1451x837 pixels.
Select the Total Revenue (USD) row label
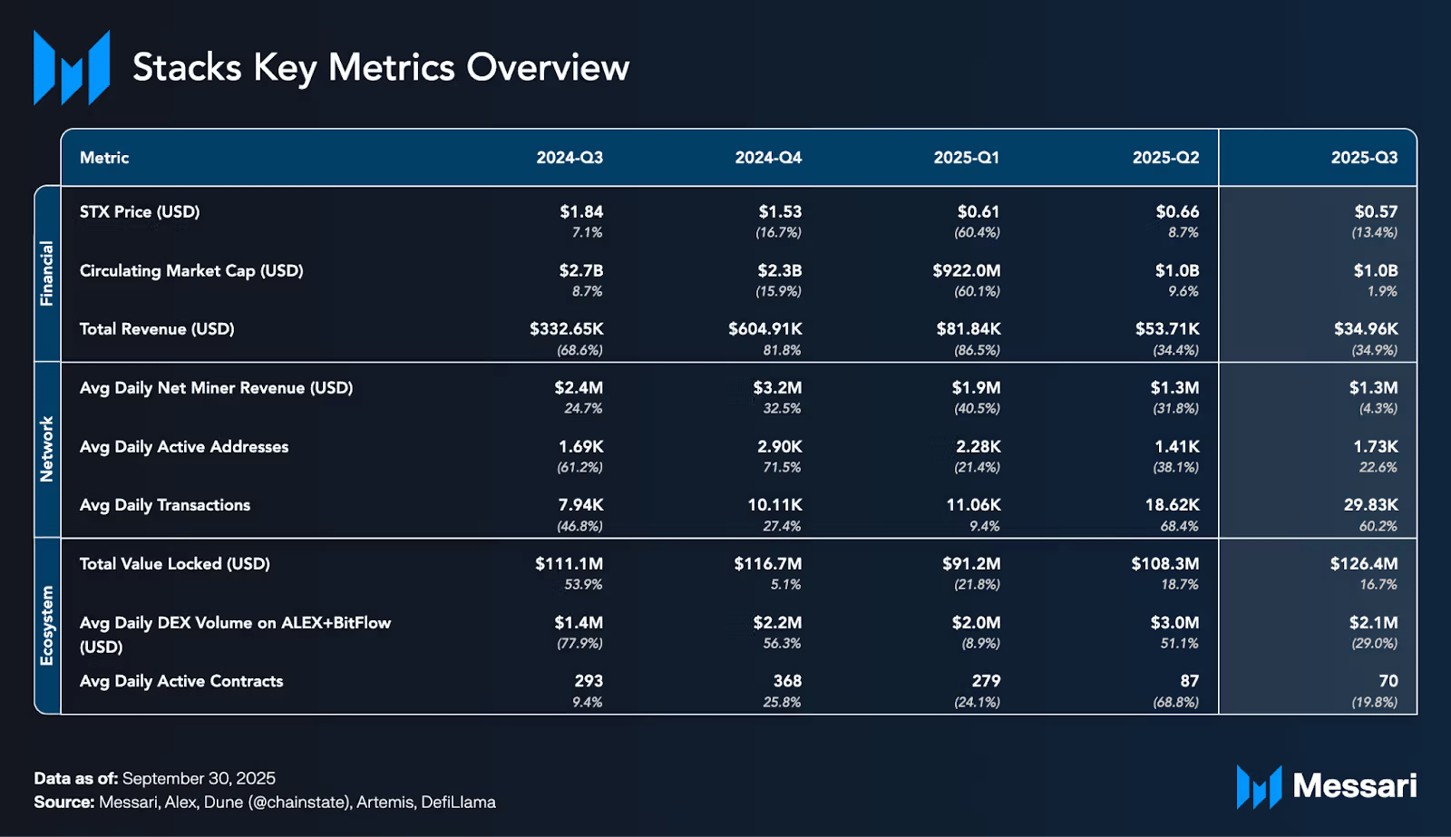tap(157, 329)
